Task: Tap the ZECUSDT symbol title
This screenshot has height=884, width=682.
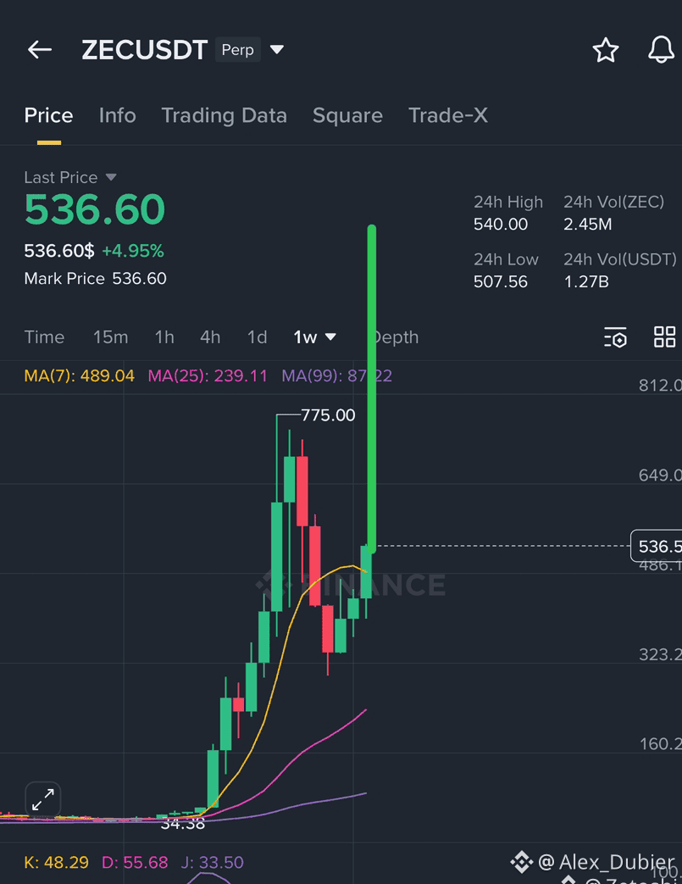Action: (145, 50)
